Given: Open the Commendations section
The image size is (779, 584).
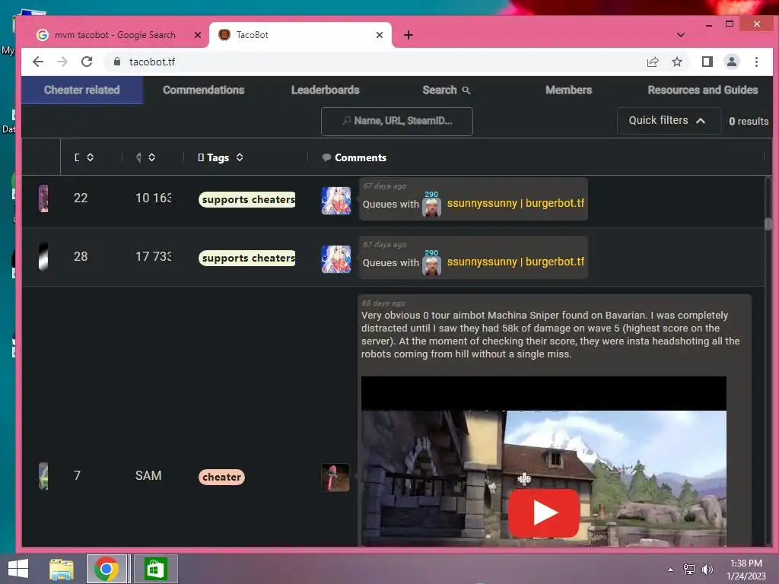Looking at the screenshot, I should 204,90.
